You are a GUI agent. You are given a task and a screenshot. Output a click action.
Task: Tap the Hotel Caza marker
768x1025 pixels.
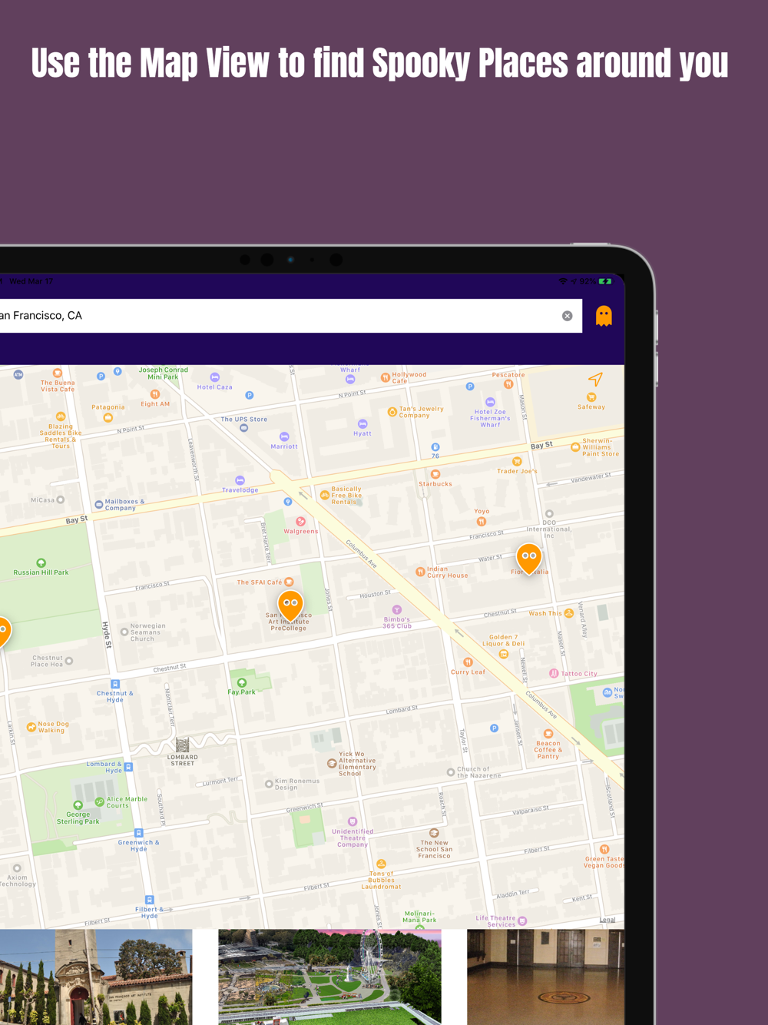point(215,377)
